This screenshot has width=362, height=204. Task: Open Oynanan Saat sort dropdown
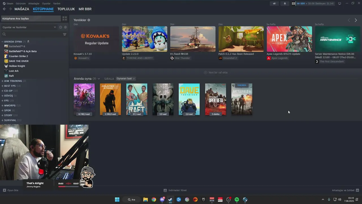click(x=126, y=78)
